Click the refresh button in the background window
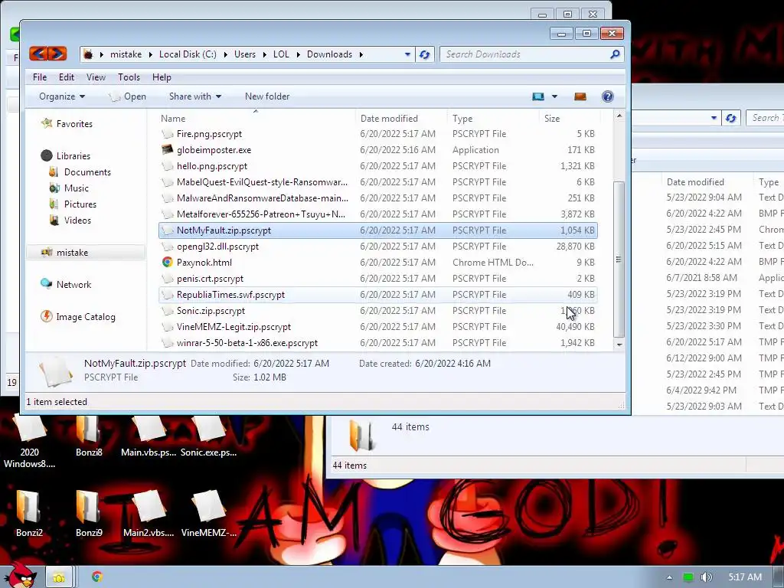This screenshot has height=588, width=784. click(730, 118)
